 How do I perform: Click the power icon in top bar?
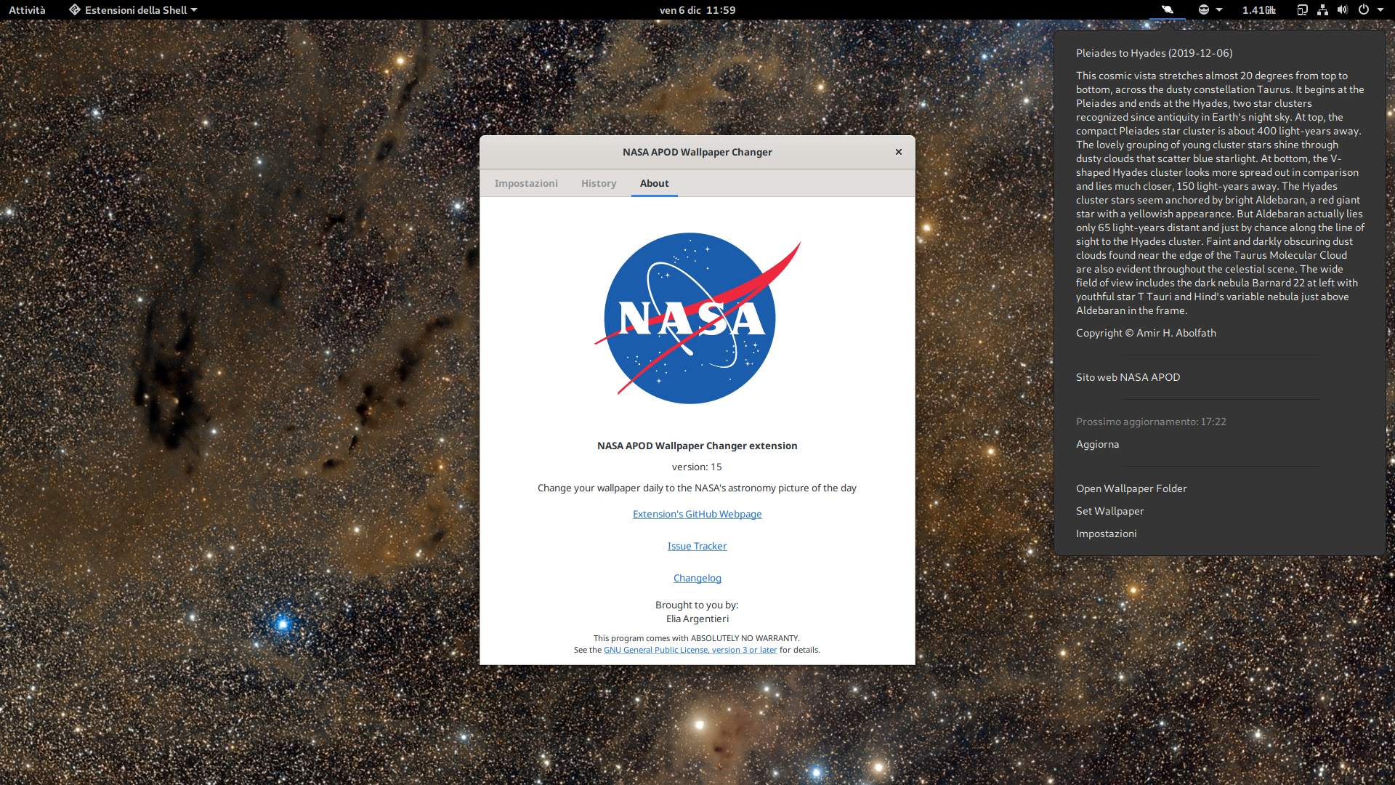[x=1364, y=10]
